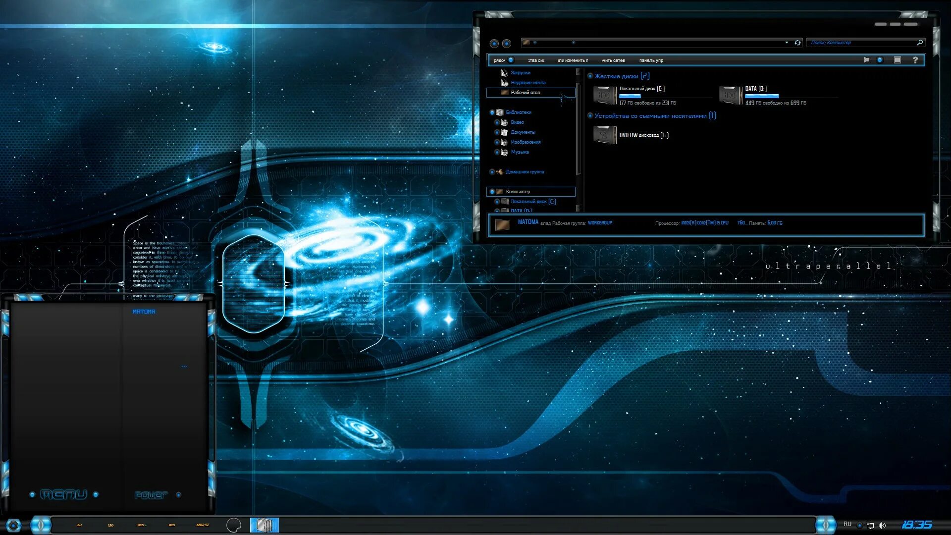Click the first orange quick-launch label on taskbar
This screenshot has height=535, width=951.
79,525
